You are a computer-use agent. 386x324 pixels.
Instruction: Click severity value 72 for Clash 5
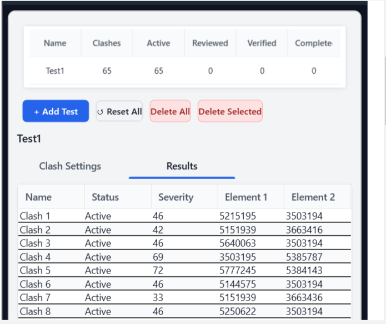(x=158, y=270)
